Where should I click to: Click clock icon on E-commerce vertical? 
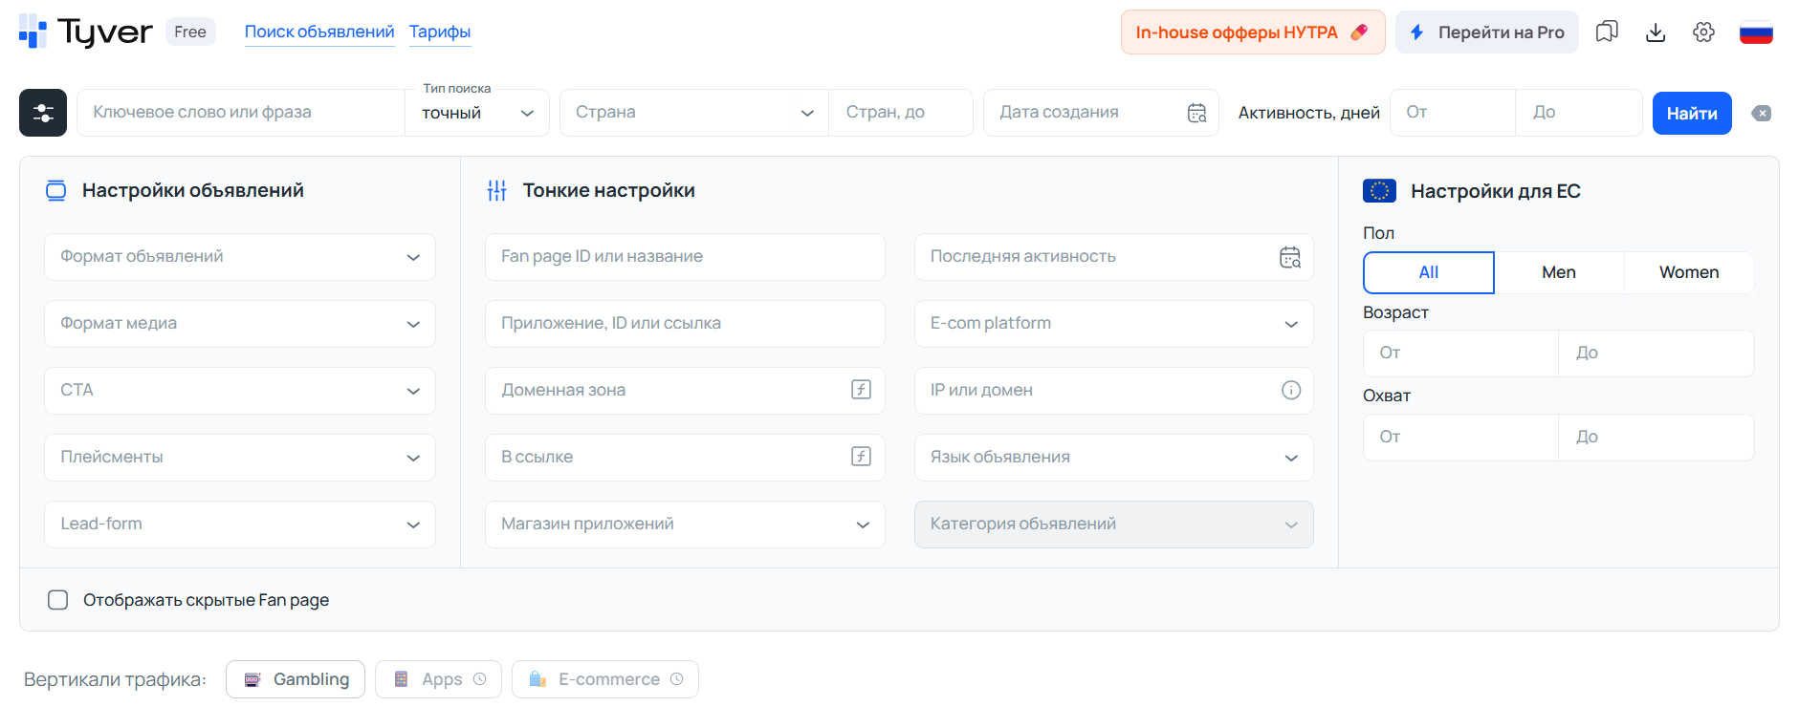click(677, 679)
